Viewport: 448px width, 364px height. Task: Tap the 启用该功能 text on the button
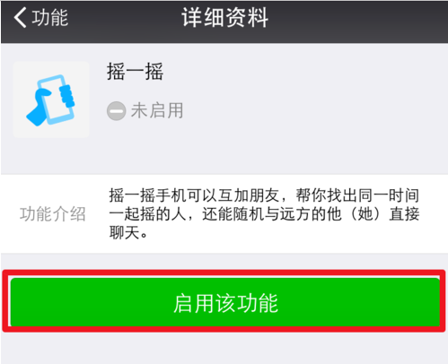(x=226, y=303)
